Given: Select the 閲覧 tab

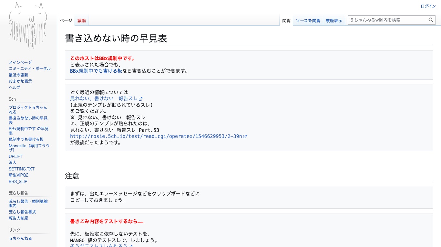Looking at the screenshot, I should click(x=286, y=21).
